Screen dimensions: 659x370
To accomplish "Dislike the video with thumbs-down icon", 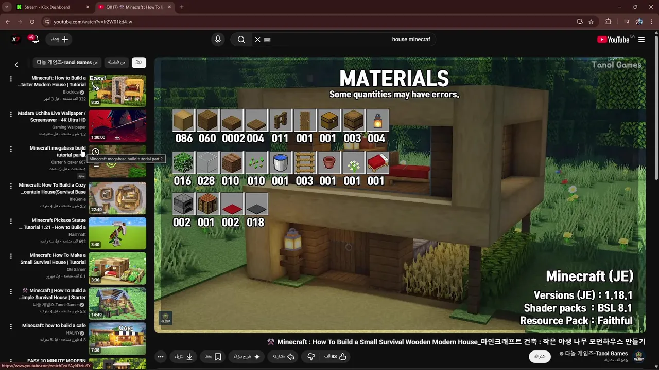I will [x=311, y=356].
